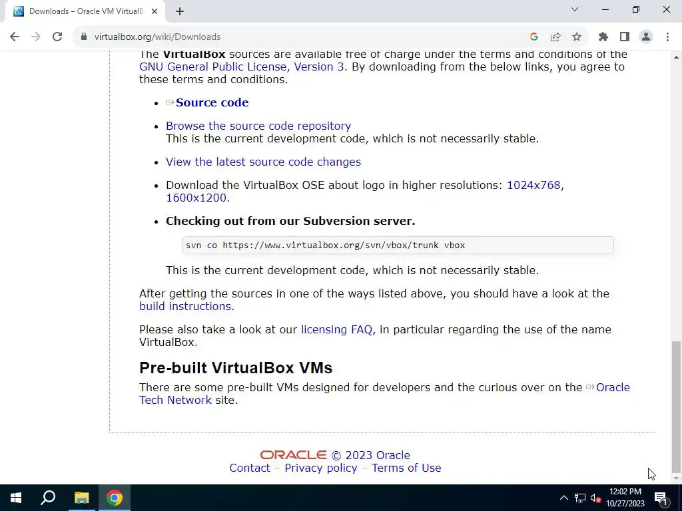The image size is (682, 511).
Task: Open the taskbar clock and date
Action: 625,498
